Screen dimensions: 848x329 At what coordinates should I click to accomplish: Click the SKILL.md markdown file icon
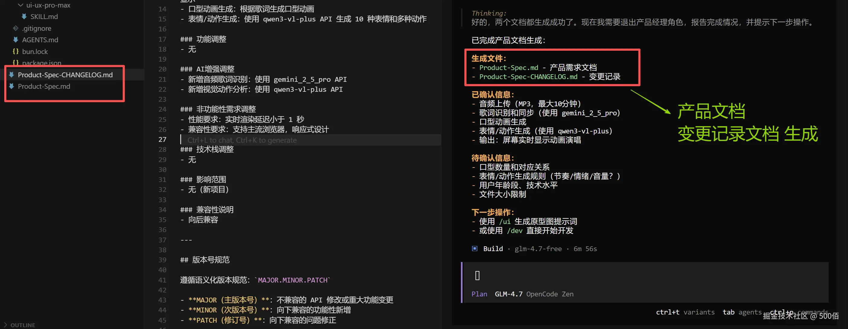click(24, 16)
